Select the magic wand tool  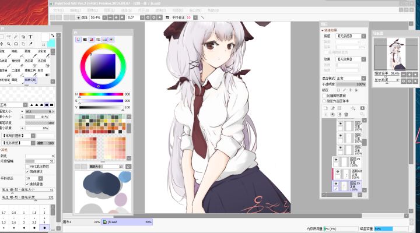pyautogui.click(x=16, y=37)
